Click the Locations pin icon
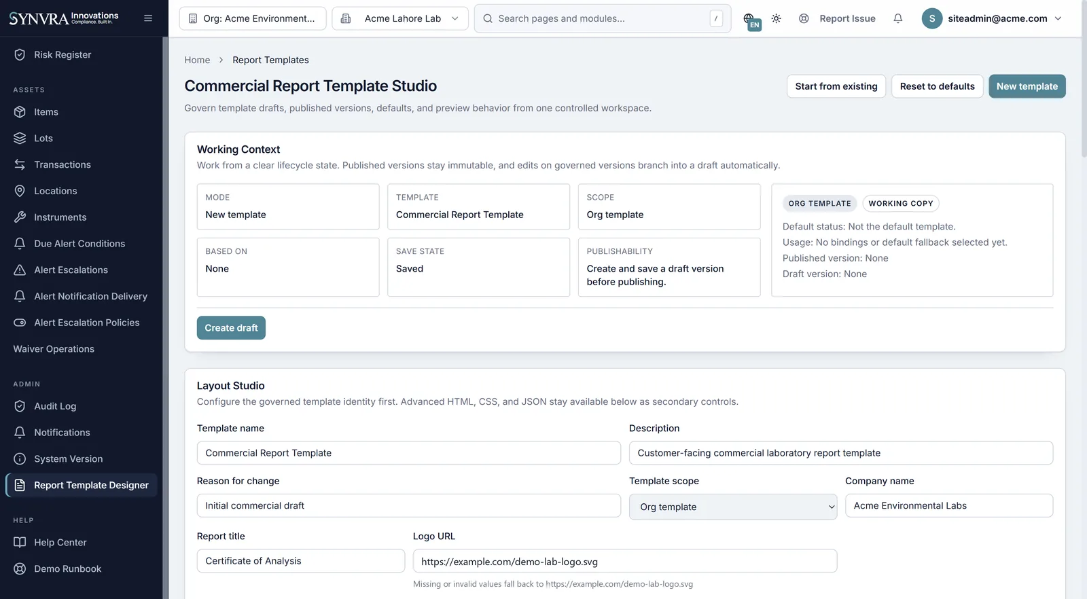The height and width of the screenshot is (599, 1087). 20,191
